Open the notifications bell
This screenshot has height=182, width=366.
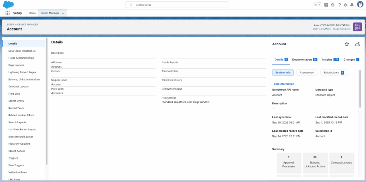(352, 5)
